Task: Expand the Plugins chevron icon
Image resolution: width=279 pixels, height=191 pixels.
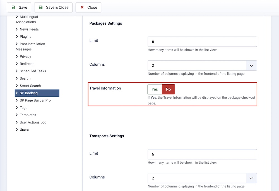Action: [17, 37]
